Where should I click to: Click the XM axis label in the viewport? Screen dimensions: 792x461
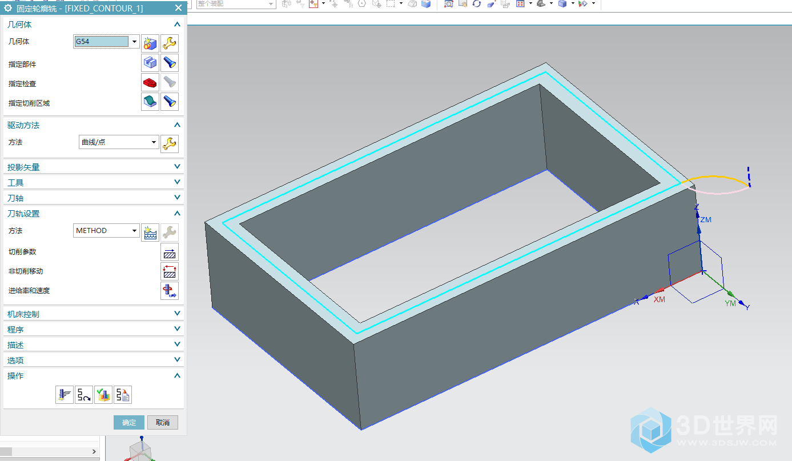point(660,299)
